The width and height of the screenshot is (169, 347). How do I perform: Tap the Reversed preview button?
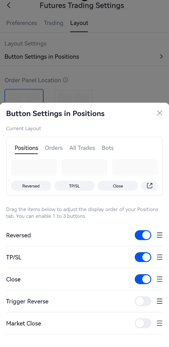tap(31, 186)
